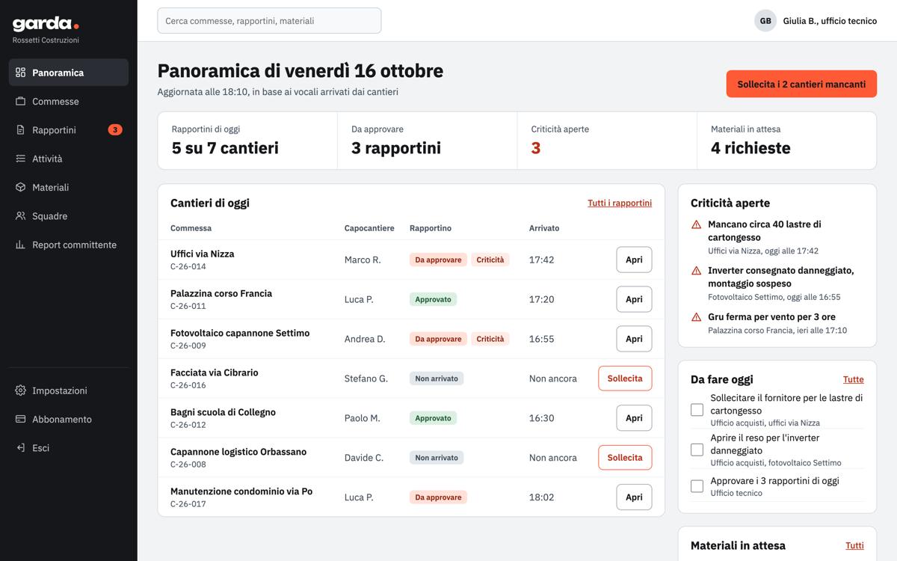Click warning icon beside Inverter danneggiato alert

[697, 271]
